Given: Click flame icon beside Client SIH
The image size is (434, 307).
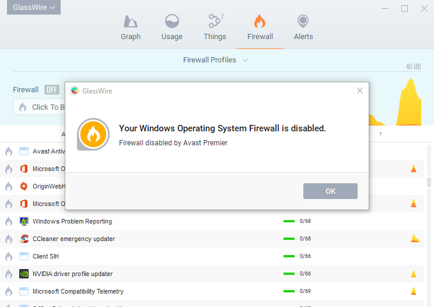Looking at the screenshot, I should (x=9, y=257).
